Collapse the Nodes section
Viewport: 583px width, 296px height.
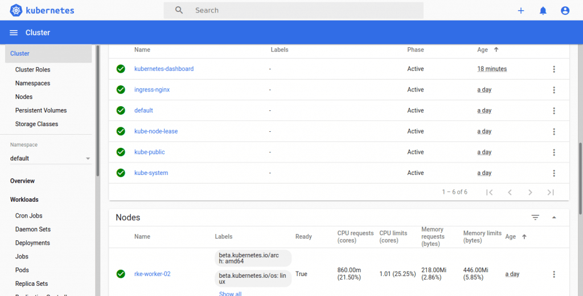click(554, 218)
